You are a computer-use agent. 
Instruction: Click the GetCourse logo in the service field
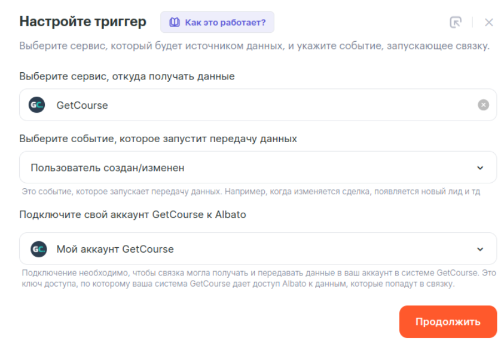[37, 105]
